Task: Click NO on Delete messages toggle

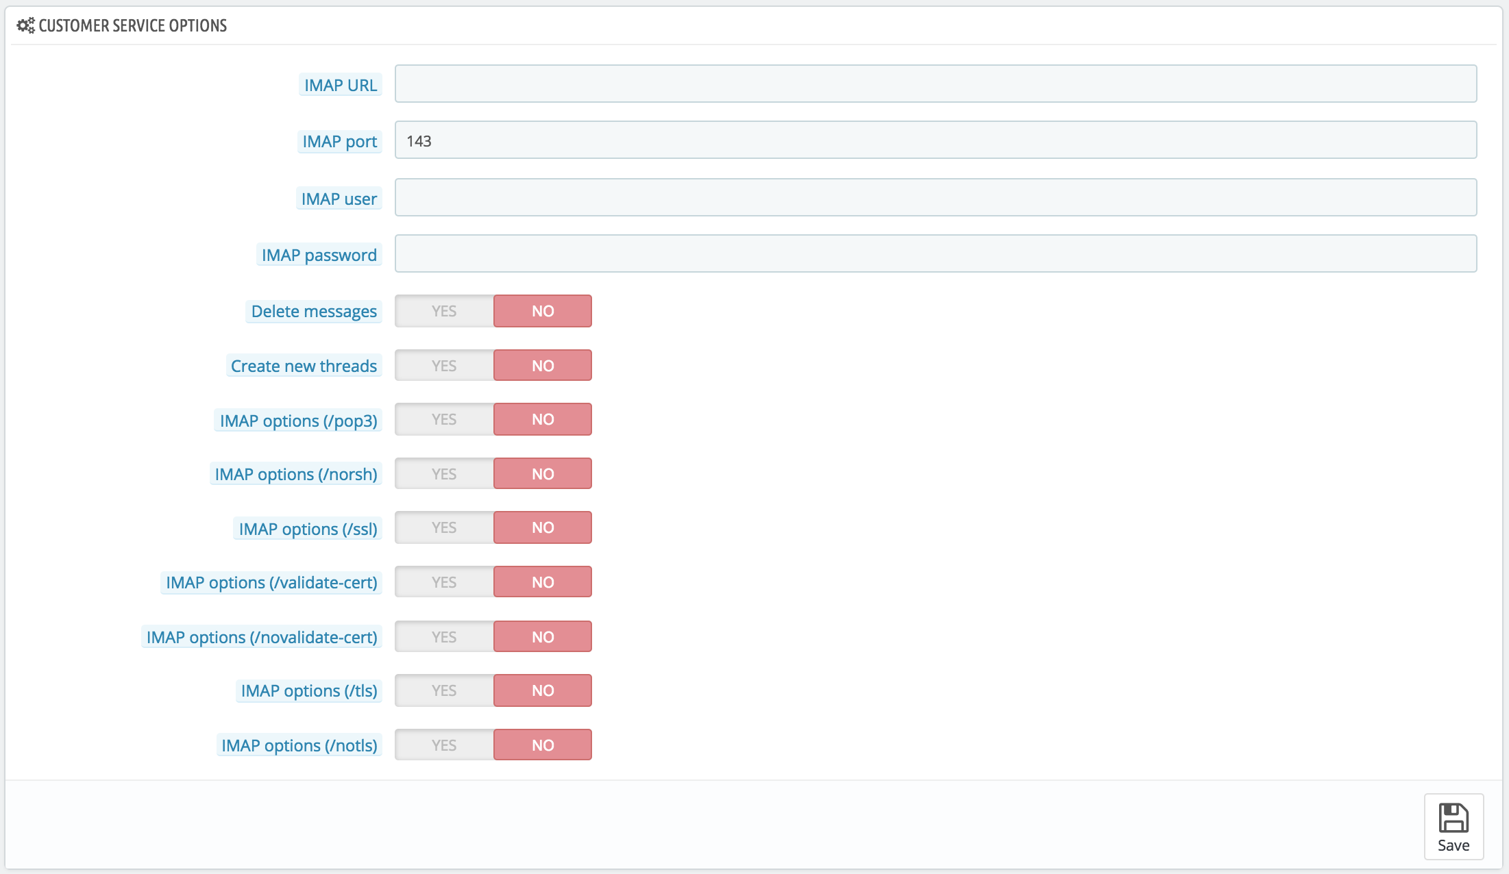Action: click(x=543, y=311)
